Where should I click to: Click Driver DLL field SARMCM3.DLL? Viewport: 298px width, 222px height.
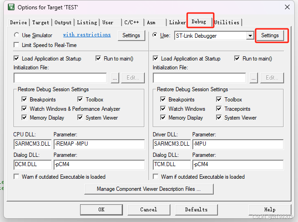click(172, 144)
